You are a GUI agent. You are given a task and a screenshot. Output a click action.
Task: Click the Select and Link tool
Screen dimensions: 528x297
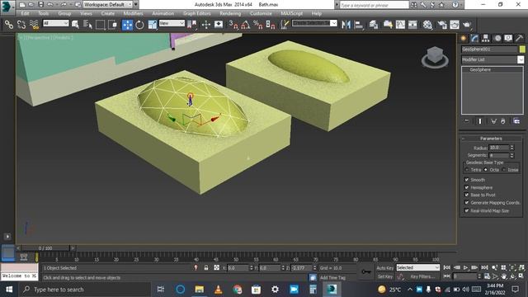9,25
